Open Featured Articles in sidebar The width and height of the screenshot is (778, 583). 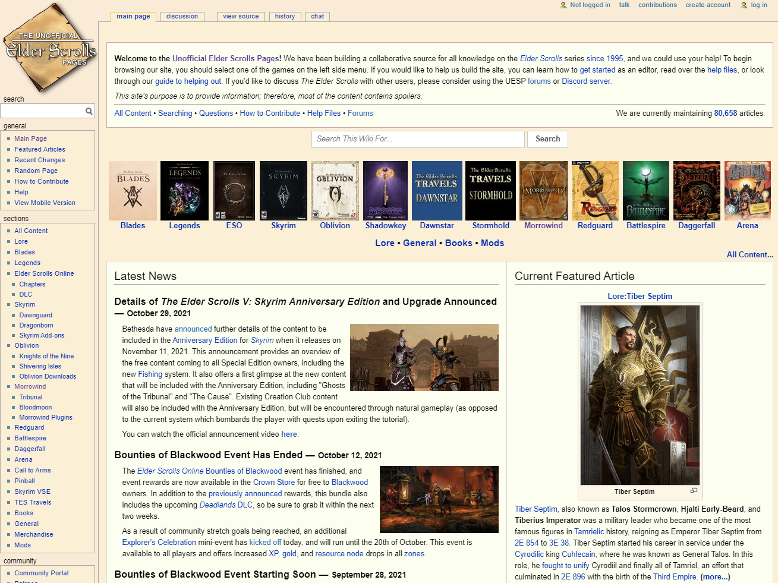click(40, 150)
